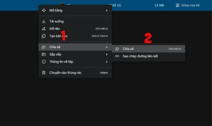Screen dimensions: 212x126
Task: Expand the Thông tin về tệp submenu arrow
Action: pyautogui.click(x=107, y=62)
